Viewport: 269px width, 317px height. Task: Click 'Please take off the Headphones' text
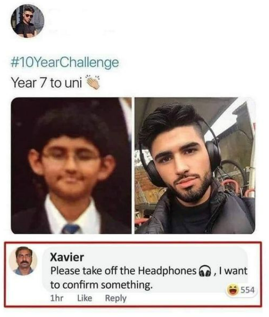[124, 271]
